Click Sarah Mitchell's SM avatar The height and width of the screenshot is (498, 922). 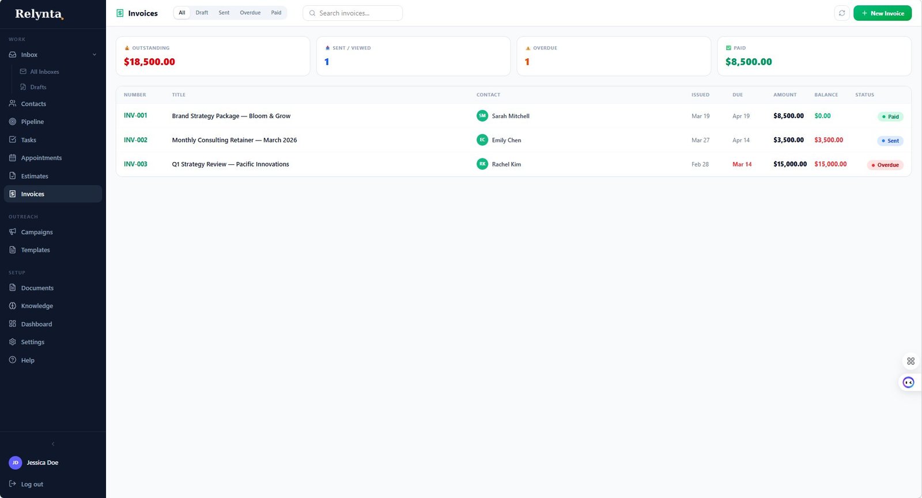tap(482, 116)
